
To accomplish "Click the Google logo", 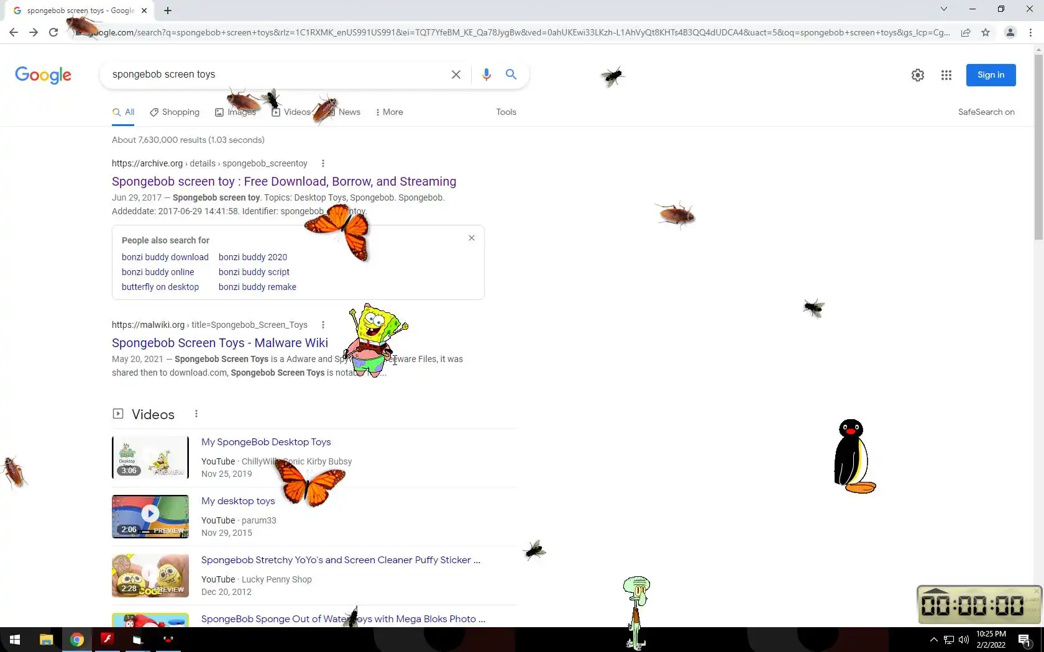I will pyautogui.click(x=43, y=75).
